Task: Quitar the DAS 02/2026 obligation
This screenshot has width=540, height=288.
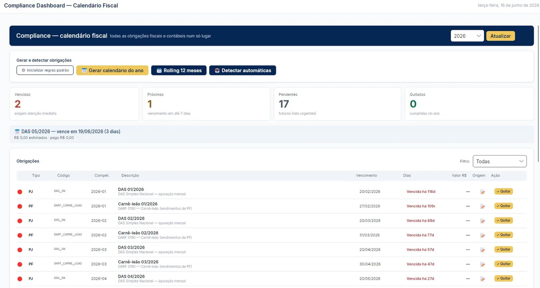Action: (x=503, y=220)
